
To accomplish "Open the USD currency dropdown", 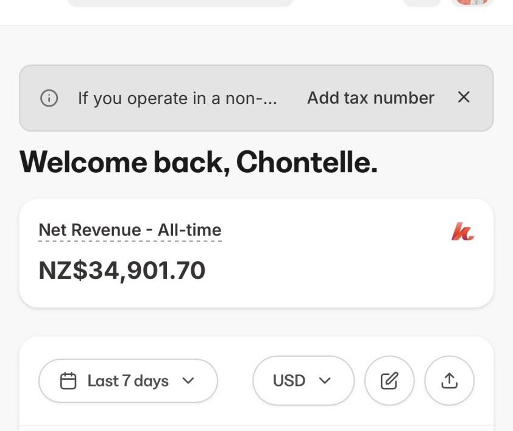I will pyautogui.click(x=303, y=381).
